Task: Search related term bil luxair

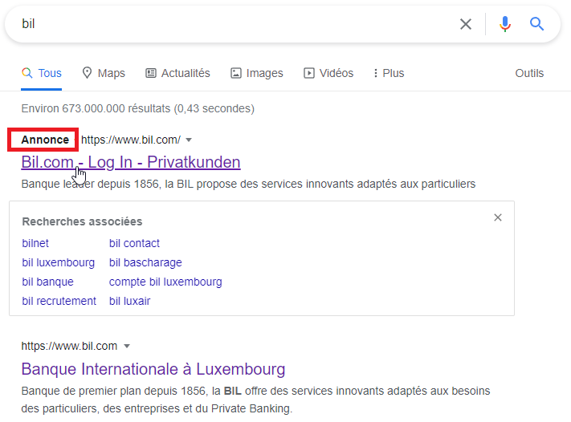Action: 129,301
